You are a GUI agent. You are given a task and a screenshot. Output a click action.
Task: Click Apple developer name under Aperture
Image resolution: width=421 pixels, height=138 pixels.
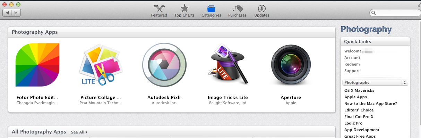point(291,103)
